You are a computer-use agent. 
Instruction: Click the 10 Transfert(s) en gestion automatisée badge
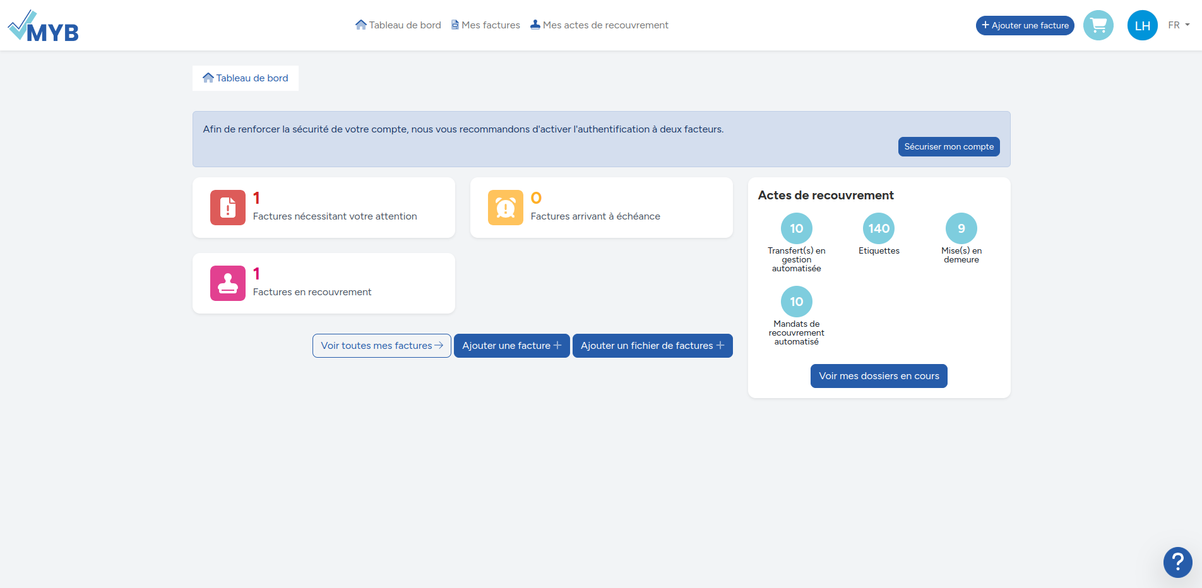coord(796,228)
